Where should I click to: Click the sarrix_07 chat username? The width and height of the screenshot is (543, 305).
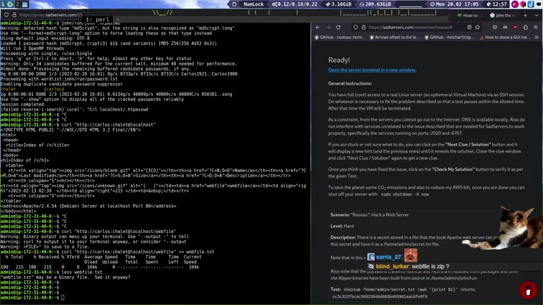[389, 257]
